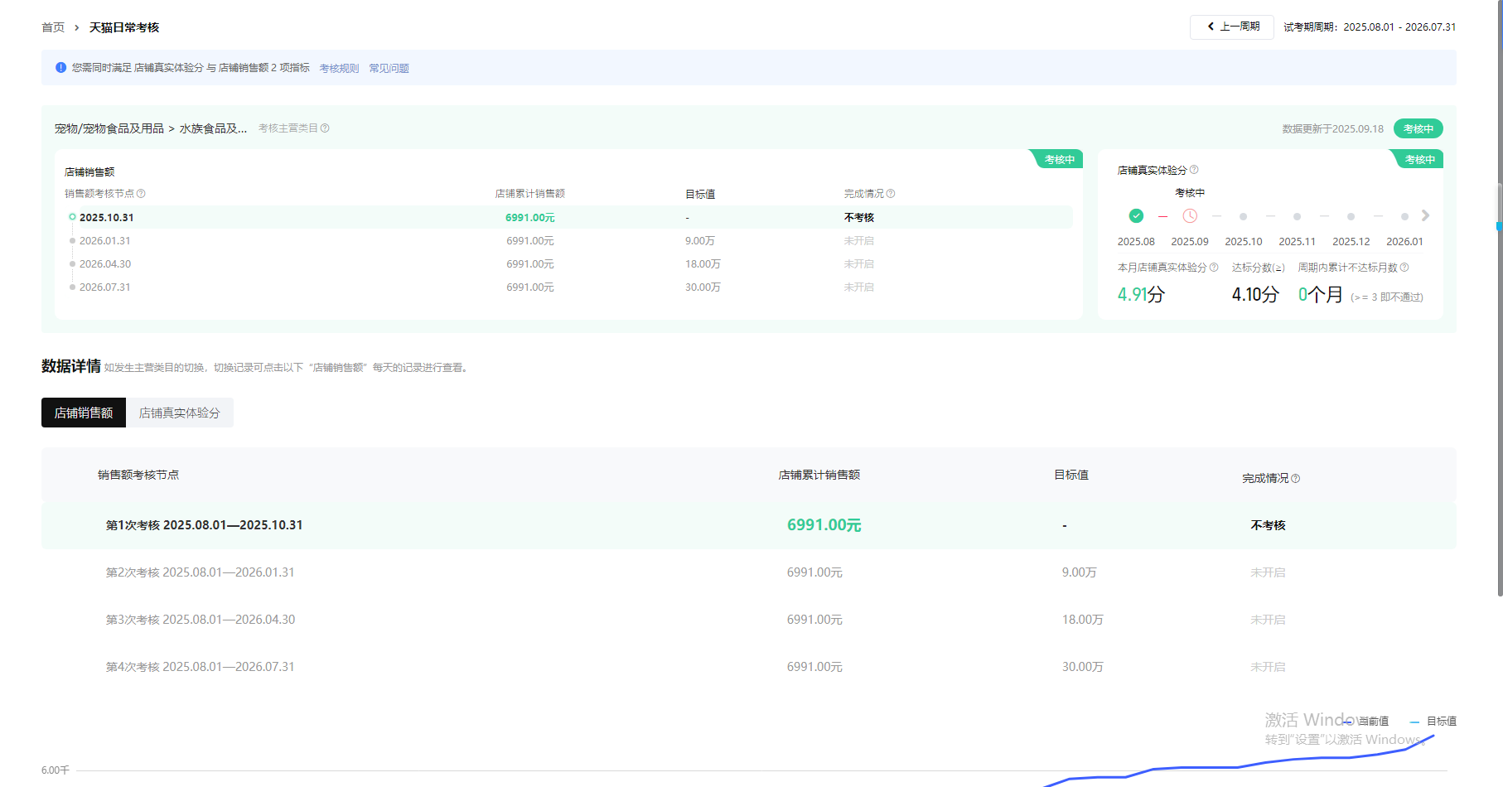
Task: Click help icon next to 销售额考核节点
Action: (141, 194)
